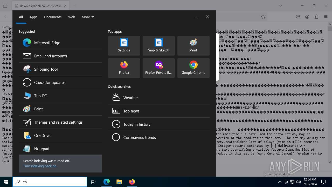332x187 pixels.
Task: Open Firefox Private Browsing tile
Action: pyautogui.click(x=159, y=68)
